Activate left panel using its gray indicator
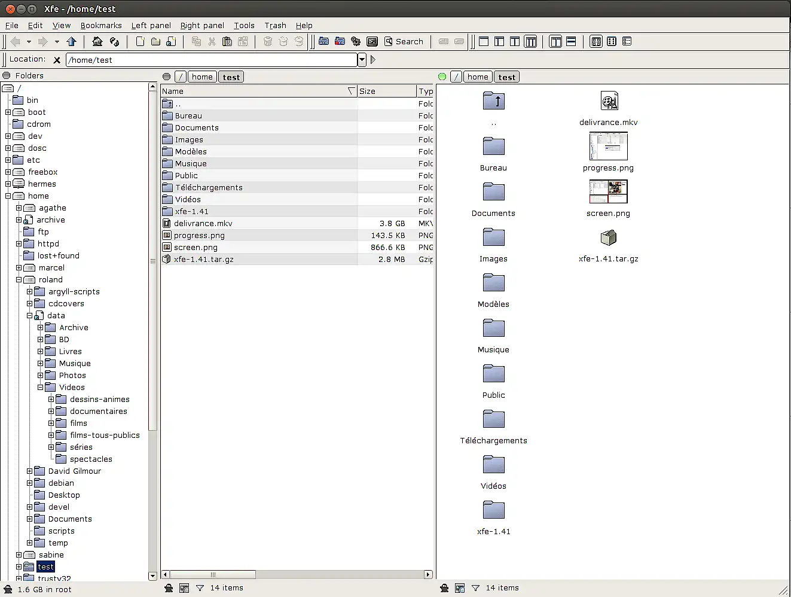 [x=167, y=77]
